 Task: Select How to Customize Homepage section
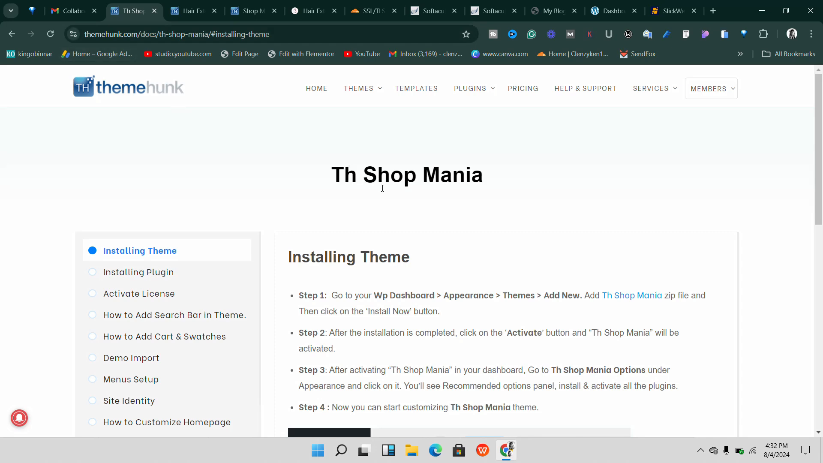[x=167, y=422]
